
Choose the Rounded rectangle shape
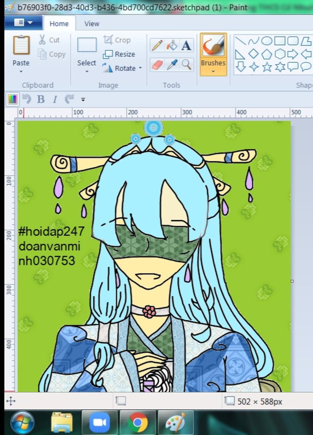coord(293,41)
